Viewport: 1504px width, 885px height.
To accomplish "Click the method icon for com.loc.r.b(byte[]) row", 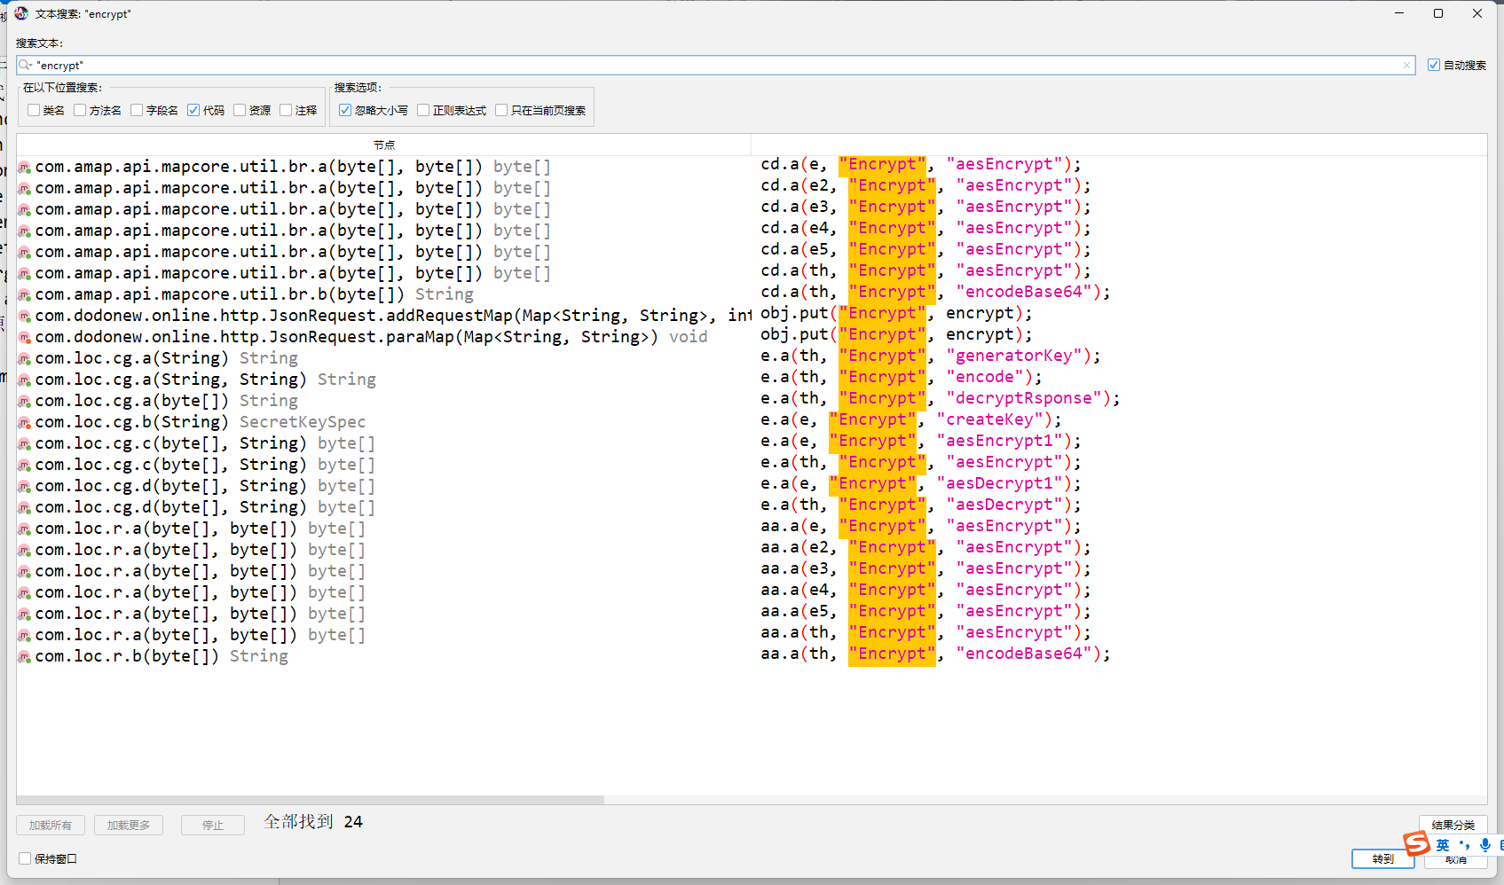I will 25,656.
